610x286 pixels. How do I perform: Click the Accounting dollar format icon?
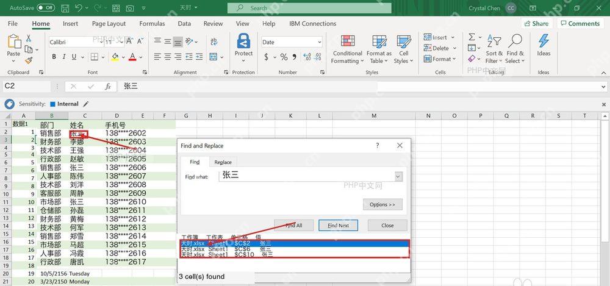266,57
